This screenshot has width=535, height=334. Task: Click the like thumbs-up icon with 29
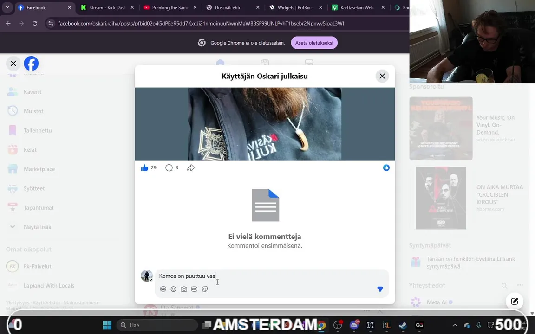(145, 167)
